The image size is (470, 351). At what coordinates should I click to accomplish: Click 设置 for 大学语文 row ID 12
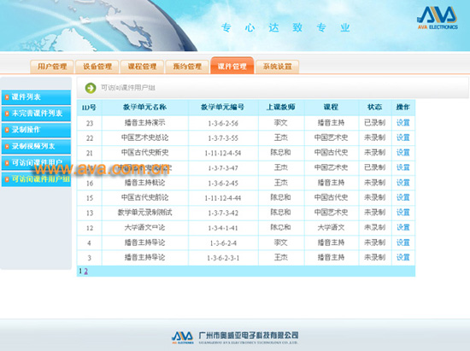click(x=402, y=228)
